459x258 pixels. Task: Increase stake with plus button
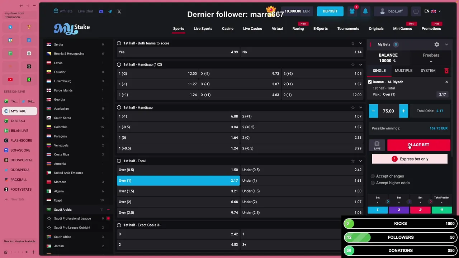click(403, 111)
